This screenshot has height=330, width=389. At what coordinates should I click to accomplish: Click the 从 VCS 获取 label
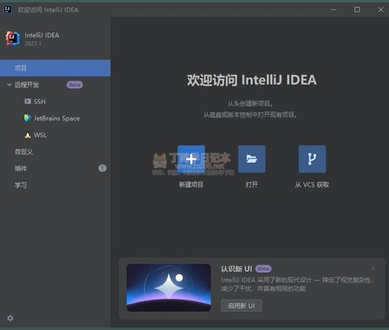312,184
